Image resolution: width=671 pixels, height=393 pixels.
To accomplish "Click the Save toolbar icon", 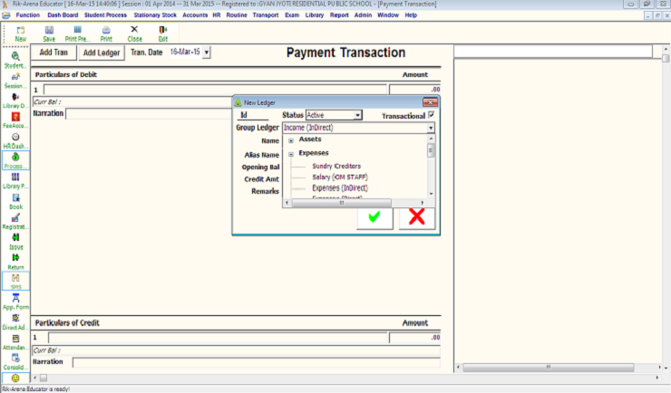I will coord(49,34).
